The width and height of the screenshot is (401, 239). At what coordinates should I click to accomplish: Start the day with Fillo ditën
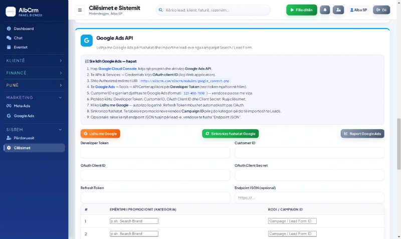pos(302,10)
